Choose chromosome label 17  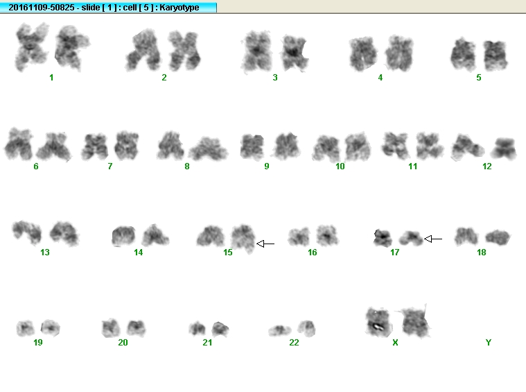coord(394,253)
